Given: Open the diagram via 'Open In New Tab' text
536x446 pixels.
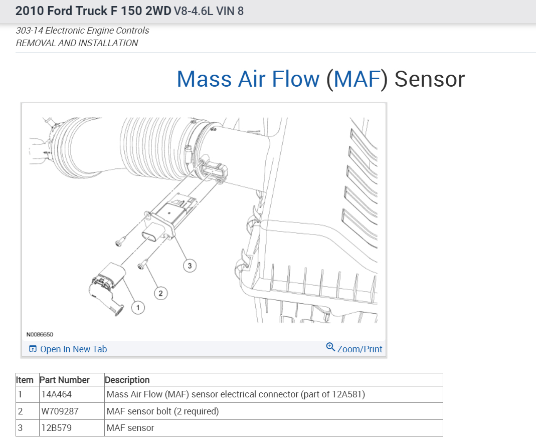Looking at the screenshot, I should coord(73,349).
